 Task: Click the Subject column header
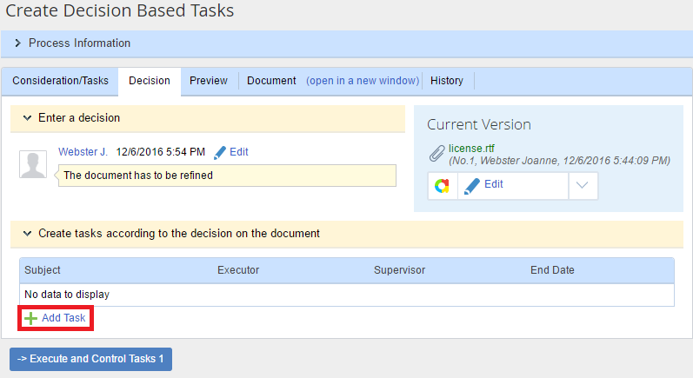point(43,270)
